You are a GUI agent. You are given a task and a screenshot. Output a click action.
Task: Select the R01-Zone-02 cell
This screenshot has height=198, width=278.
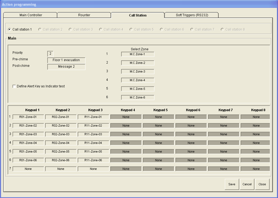pyautogui.click(x=28, y=126)
